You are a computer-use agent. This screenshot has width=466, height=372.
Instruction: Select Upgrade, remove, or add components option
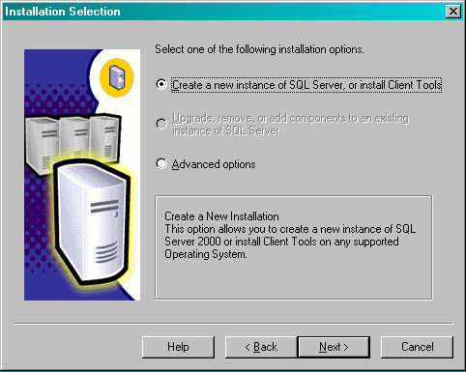click(161, 124)
